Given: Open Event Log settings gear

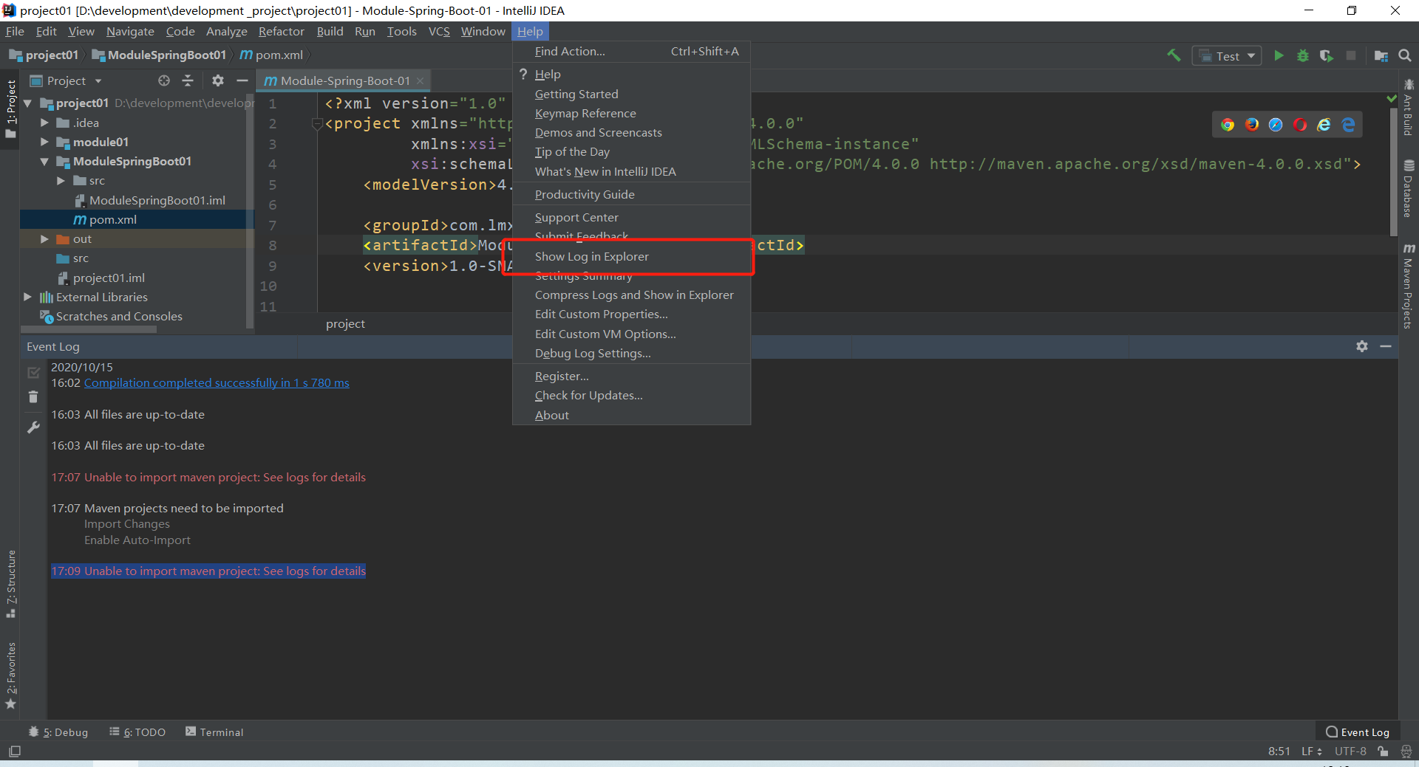Looking at the screenshot, I should point(1362,346).
